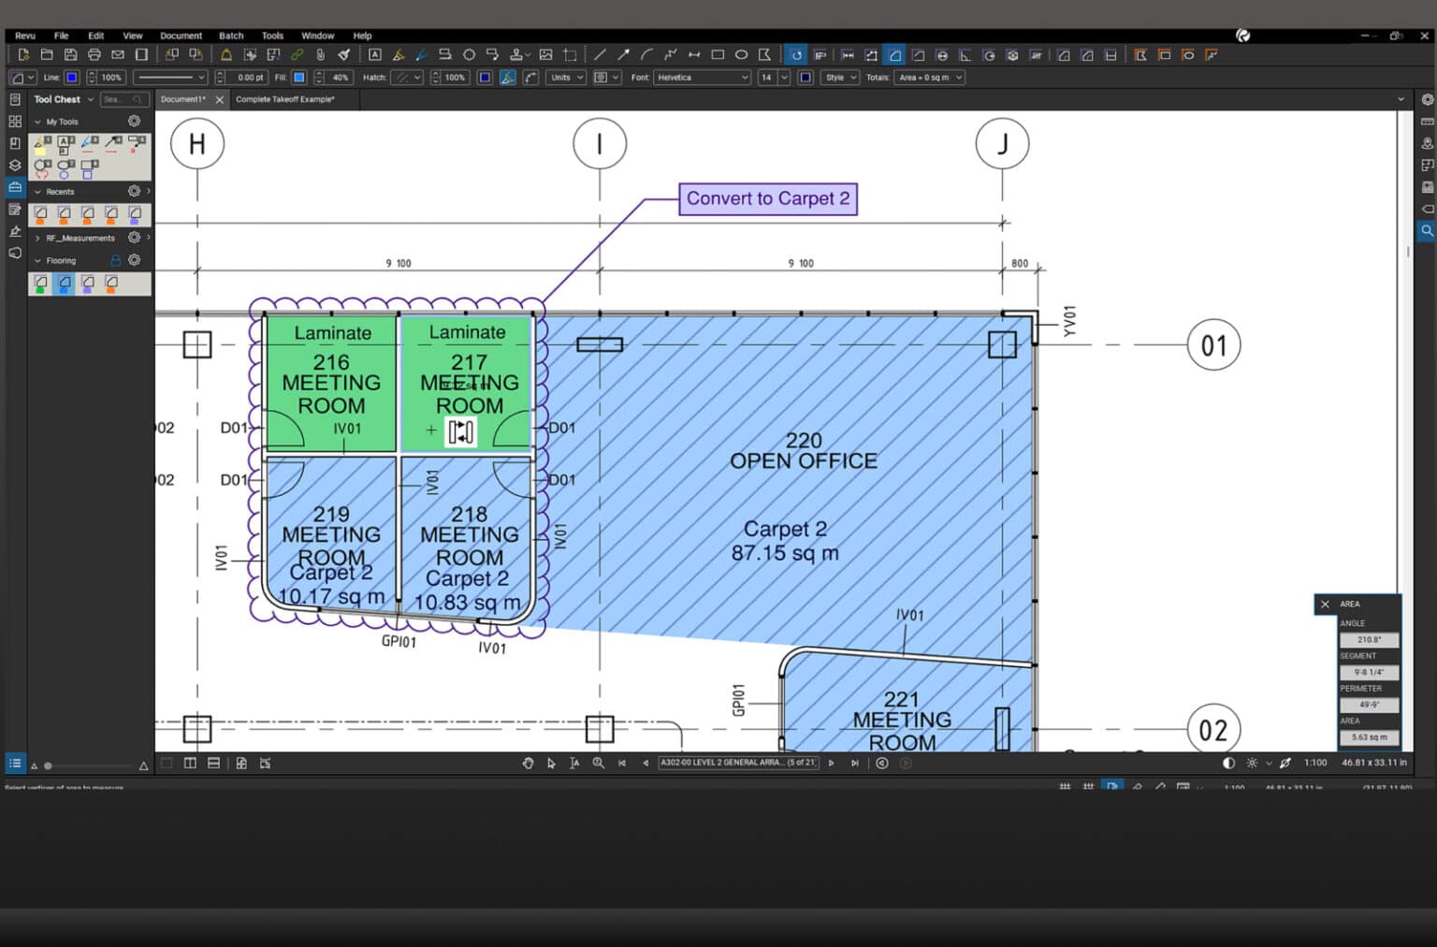Close the Area measurement panel

pyautogui.click(x=1325, y=605)
